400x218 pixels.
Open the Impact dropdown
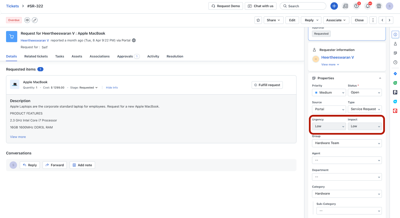[x=365, y=126]
